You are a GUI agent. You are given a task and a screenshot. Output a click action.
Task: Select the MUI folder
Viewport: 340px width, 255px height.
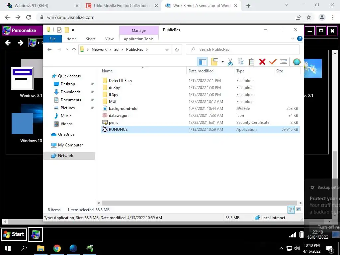(200, 102)
